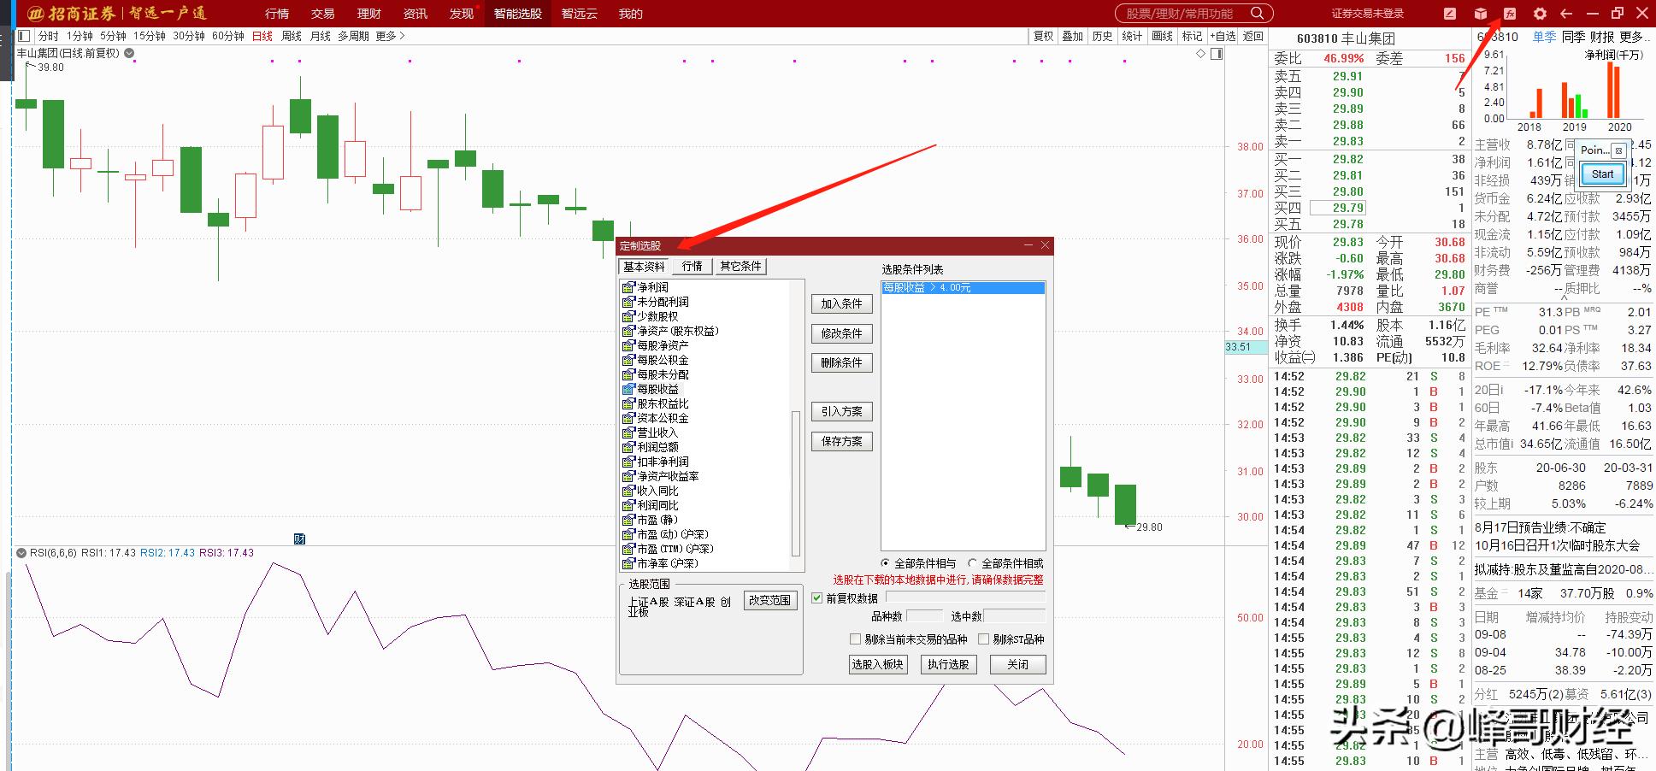The height and width of the screenshot is (771, 1656).
Task: Click the 加入条件 button
Action: click(x=842, y=303)
